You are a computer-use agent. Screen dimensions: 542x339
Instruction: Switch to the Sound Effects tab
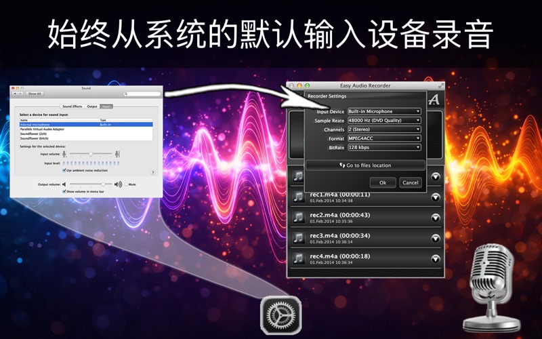[x=72, y=106]
